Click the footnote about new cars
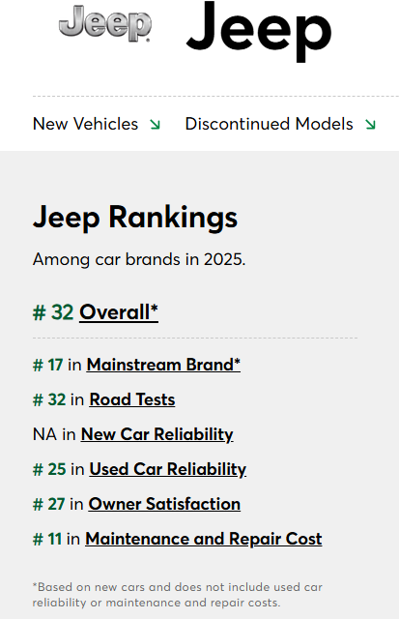The image size is (399, 619). pyautogui.click(x=178, y=595)
